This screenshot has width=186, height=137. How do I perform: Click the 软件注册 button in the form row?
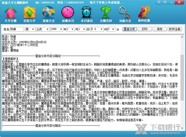175,29
